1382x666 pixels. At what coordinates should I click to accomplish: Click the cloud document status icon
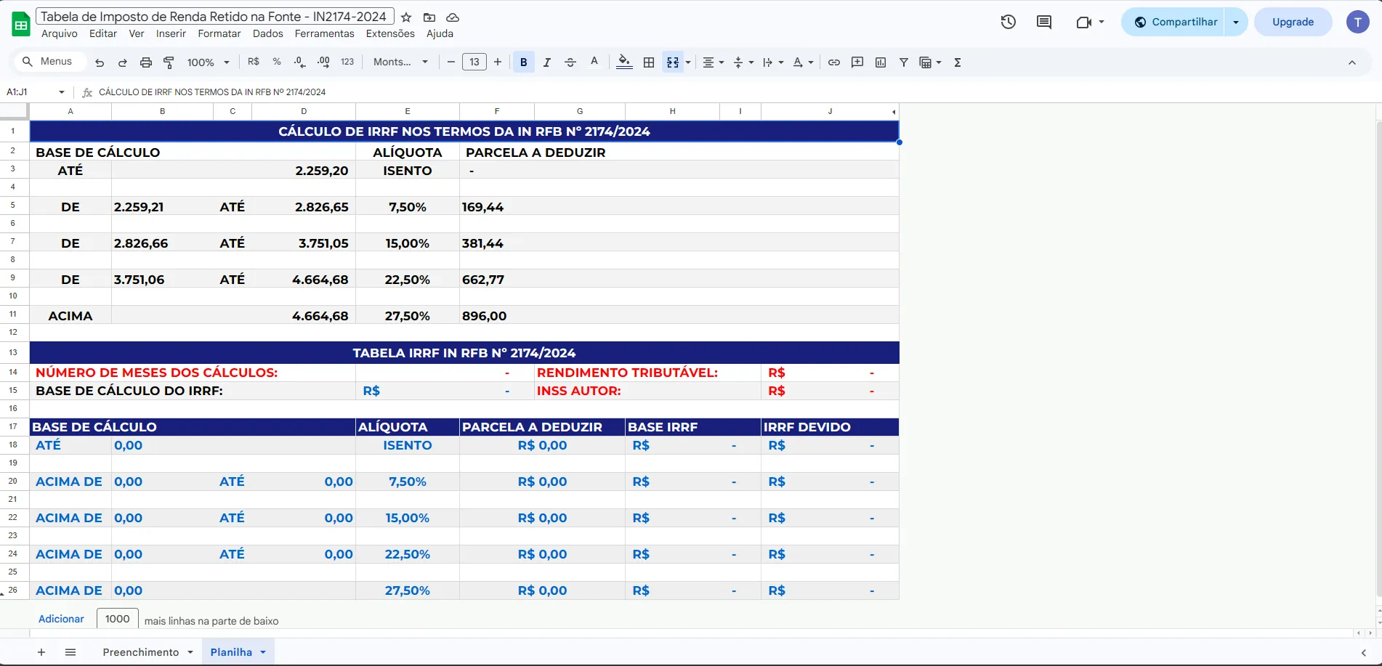point(453,17)
